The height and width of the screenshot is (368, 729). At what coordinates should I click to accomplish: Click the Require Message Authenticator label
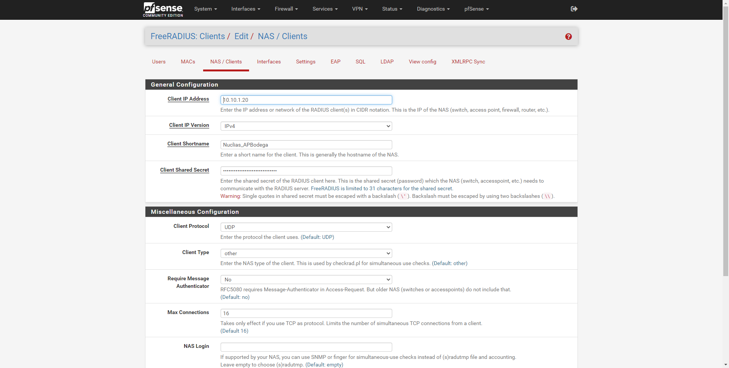point(188,282)
